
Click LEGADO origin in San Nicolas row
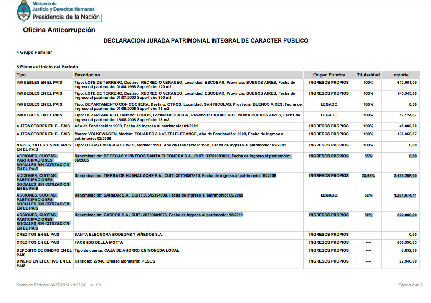point(329,104)
